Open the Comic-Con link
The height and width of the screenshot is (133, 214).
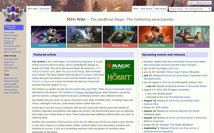(173, 68)
